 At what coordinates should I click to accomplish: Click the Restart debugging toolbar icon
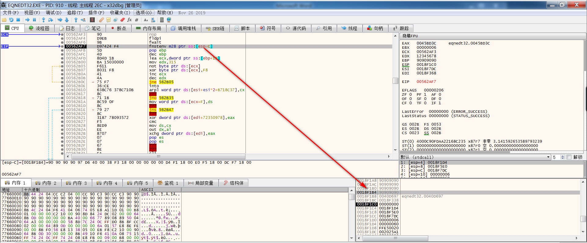coord(11,20)
